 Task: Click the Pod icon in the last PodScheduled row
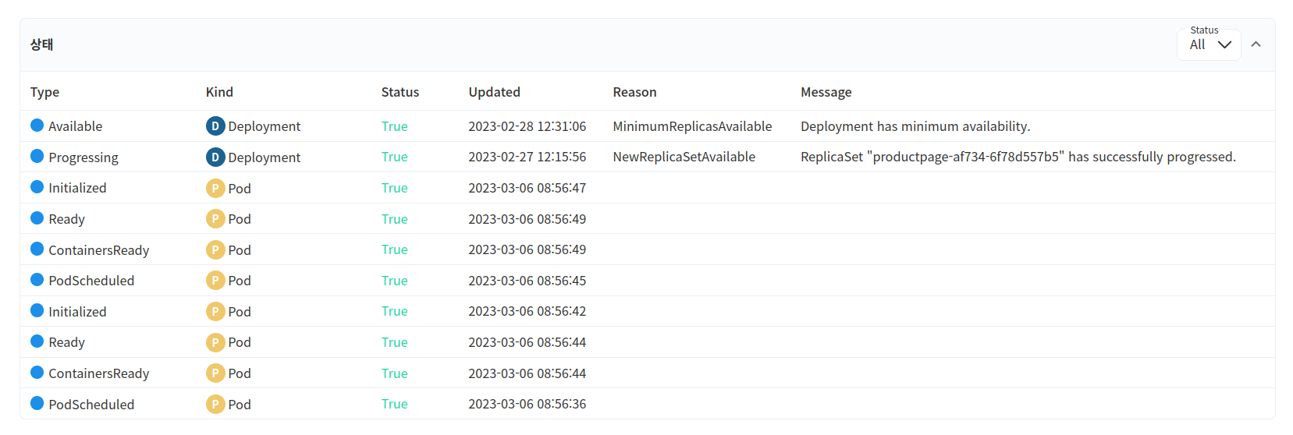215,404
